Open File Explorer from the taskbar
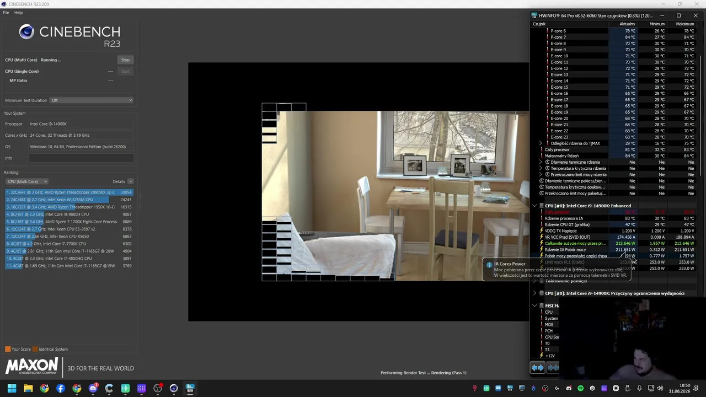This screenshot has height=397, width=706. [28, 388]
